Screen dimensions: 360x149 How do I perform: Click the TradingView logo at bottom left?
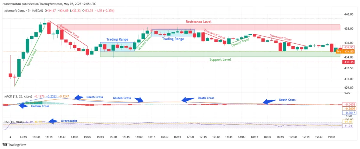tap(14, 145)
